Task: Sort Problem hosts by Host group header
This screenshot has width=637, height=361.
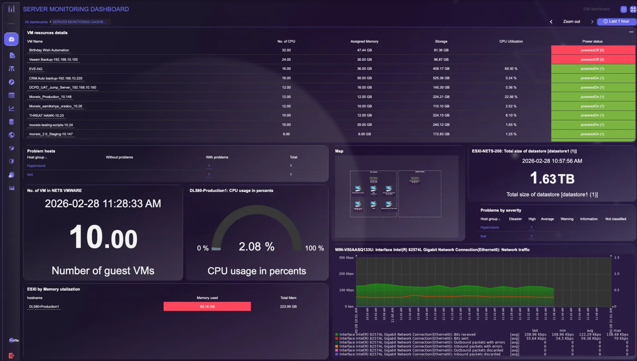Action: (36, 157)
